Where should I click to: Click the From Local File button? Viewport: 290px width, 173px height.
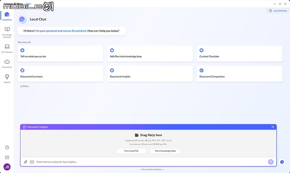[131, 151]
